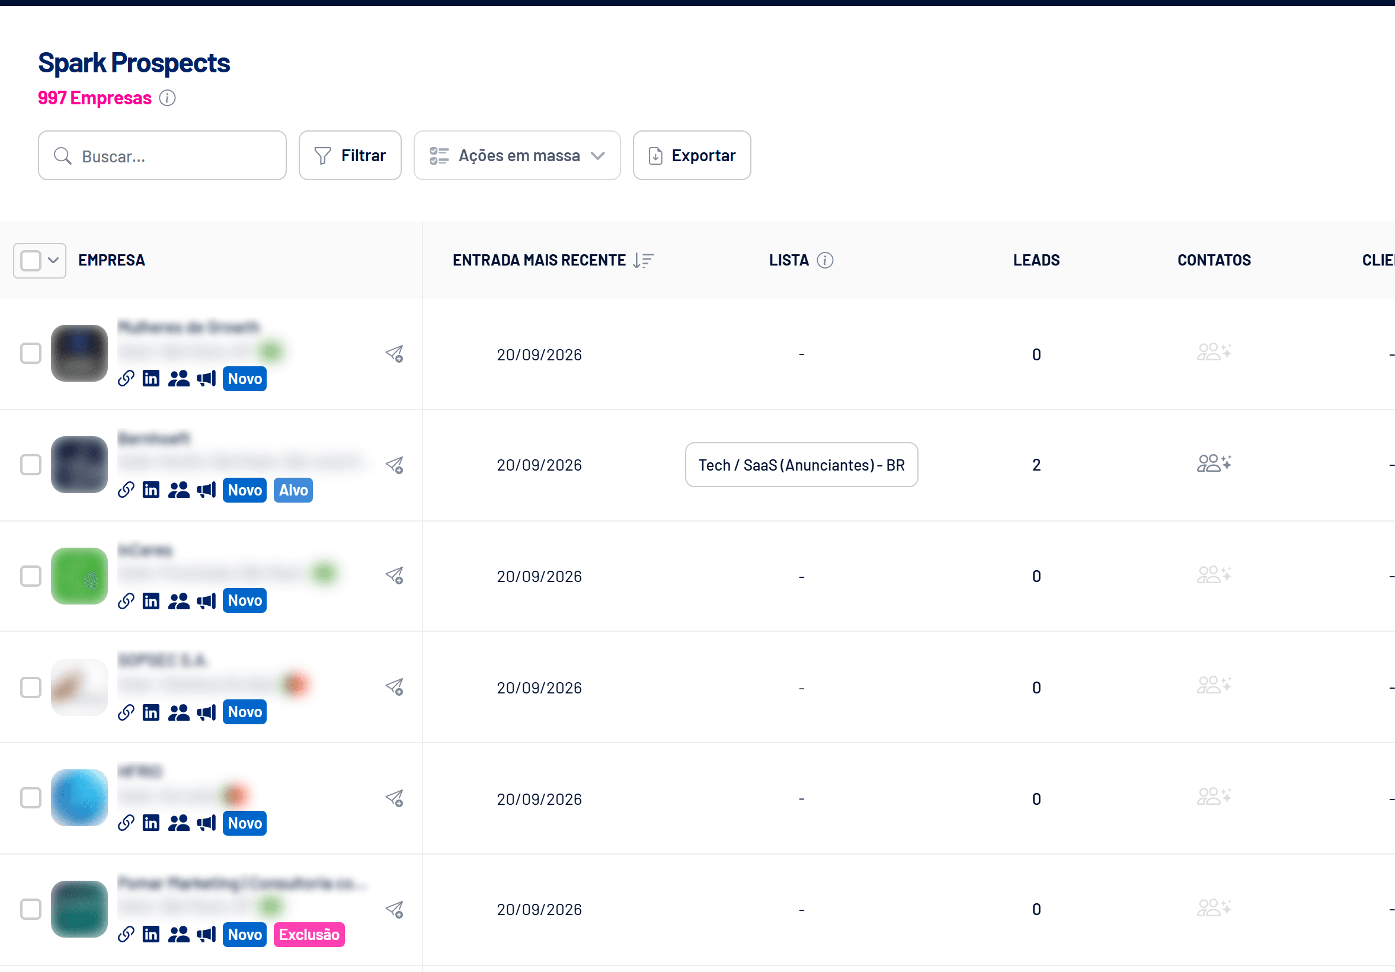Open the Ações em massa dropdown
The width and height of the screenshot is (1395, 972).
517,155
